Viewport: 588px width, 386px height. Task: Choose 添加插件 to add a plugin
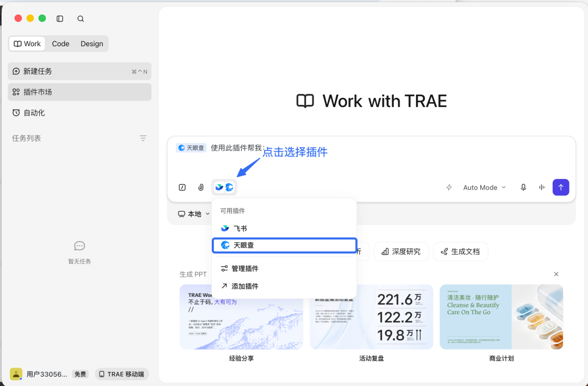pyautogui.click(x=284, y=286)
